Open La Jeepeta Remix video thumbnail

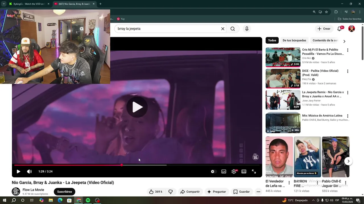283,100
